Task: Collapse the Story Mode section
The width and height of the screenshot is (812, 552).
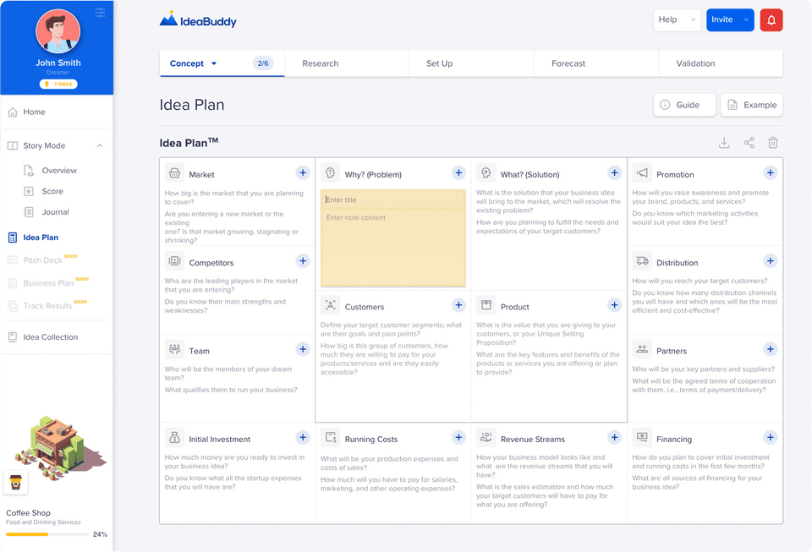Action: (100, 146)
